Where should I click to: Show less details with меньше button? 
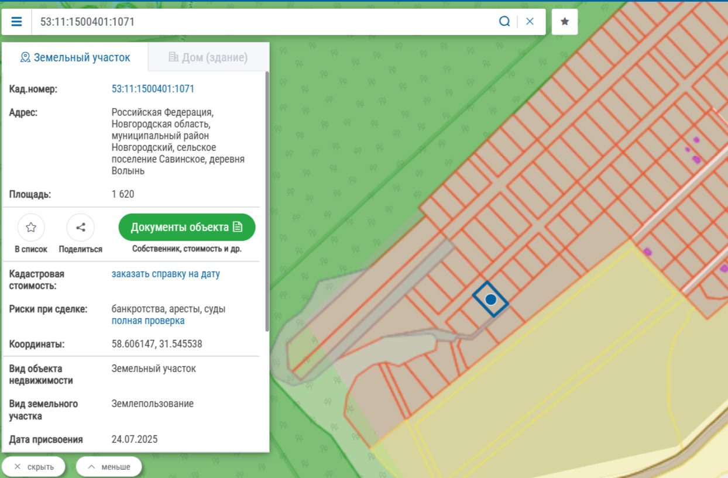(109, 467)
